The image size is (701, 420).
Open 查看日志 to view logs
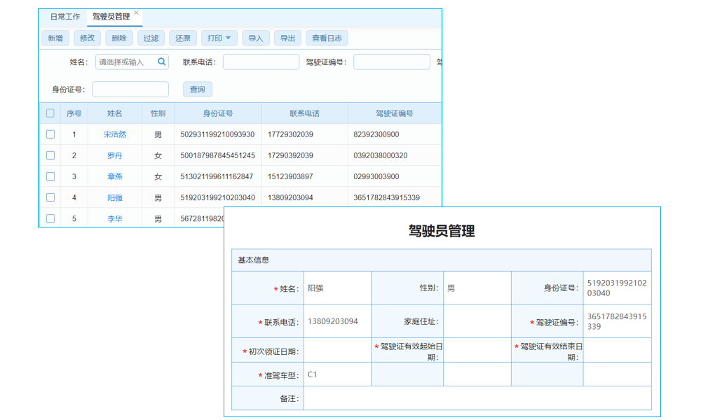point(327,38)
